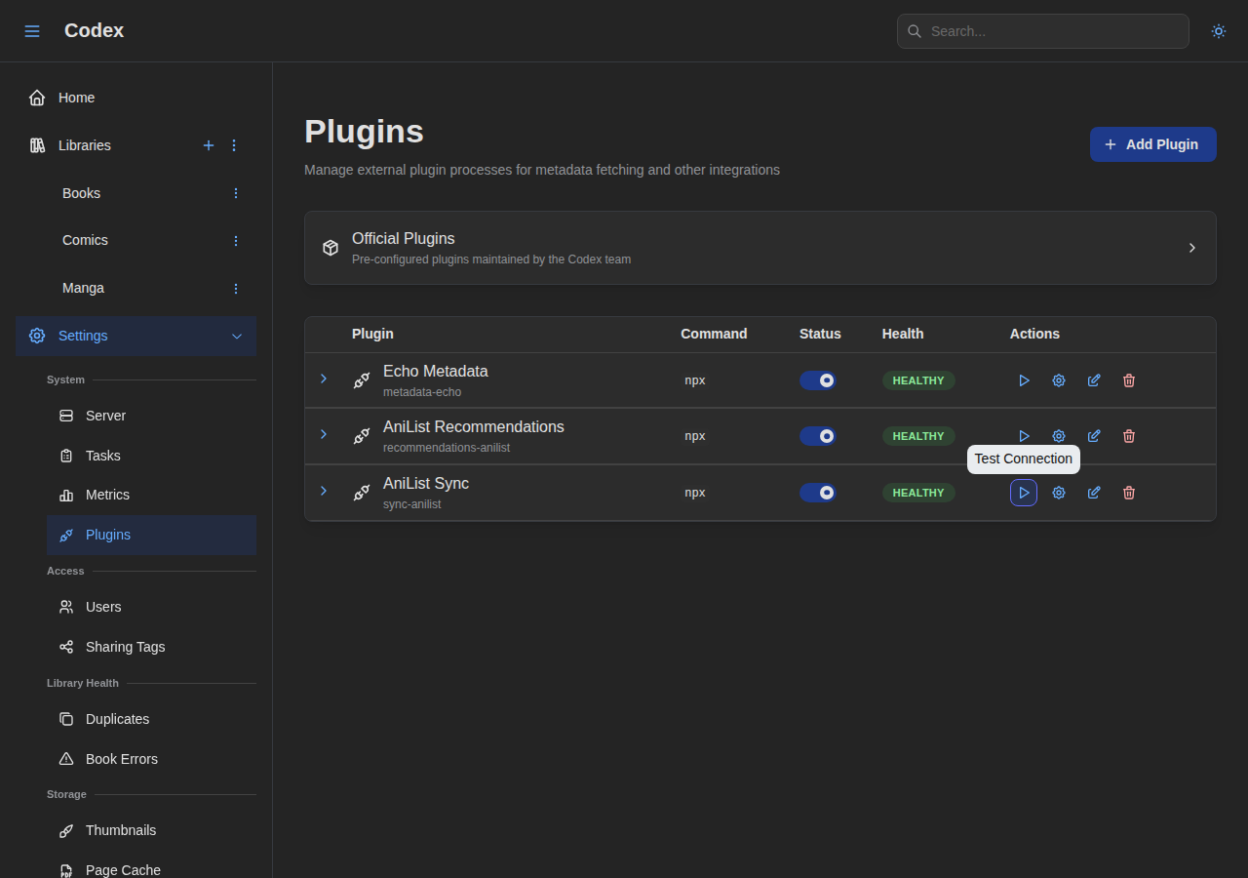This screenshot has width=1248, height=878.
Task: Click the Add Plugin button
Action: (1152, 143)
